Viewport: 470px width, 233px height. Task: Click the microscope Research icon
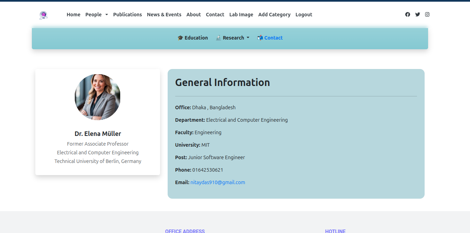[x=219, y=38]
